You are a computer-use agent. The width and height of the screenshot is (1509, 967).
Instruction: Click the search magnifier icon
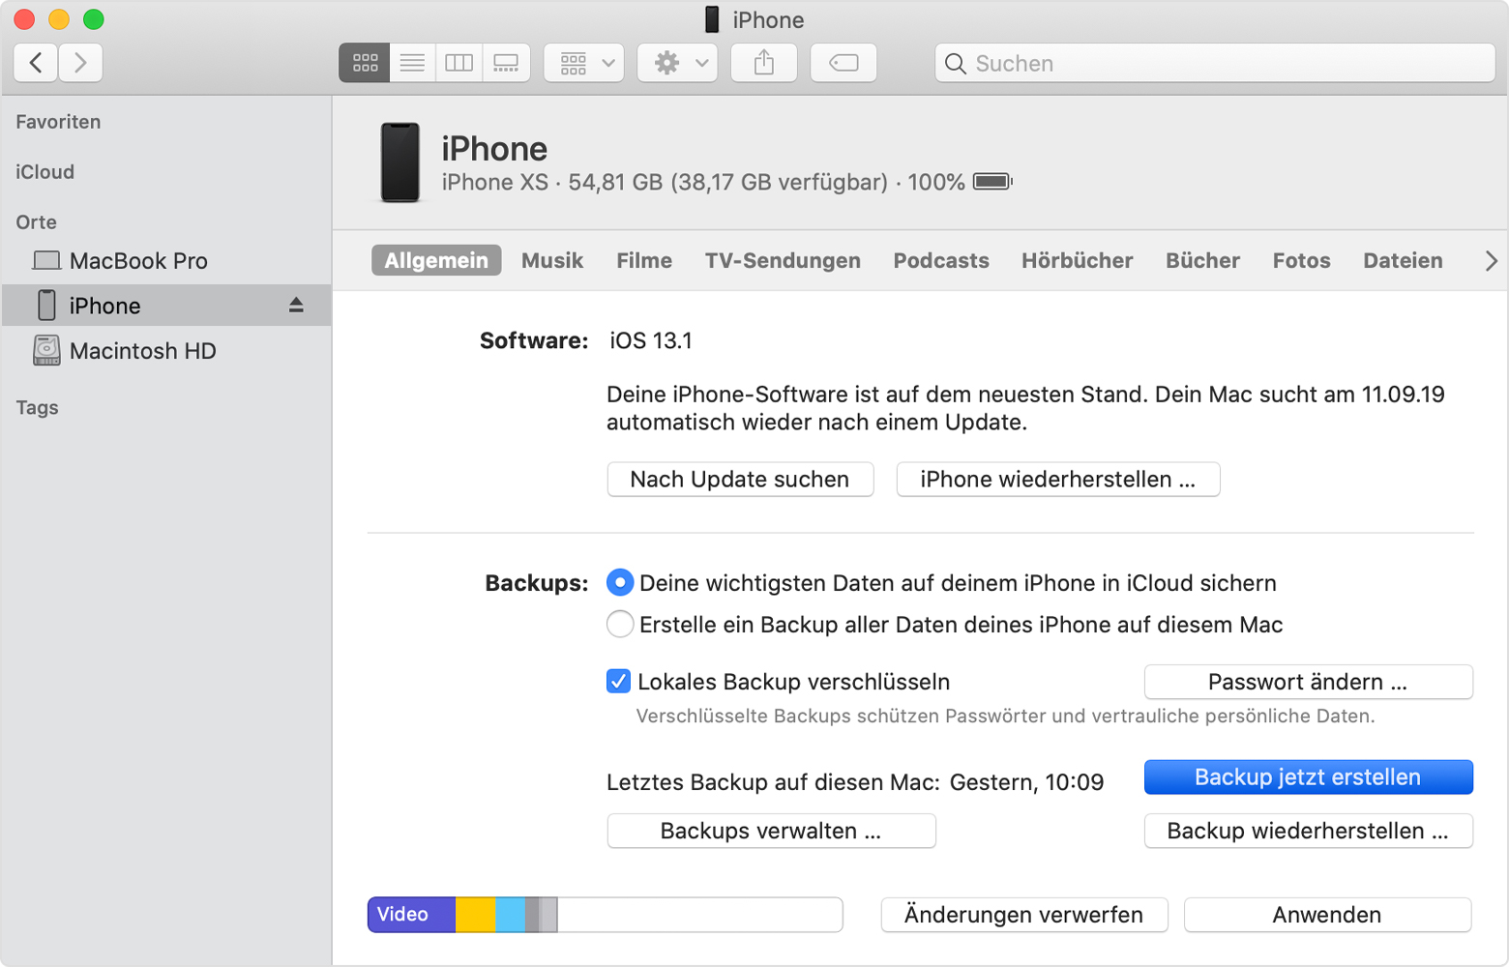tap(955, 64)
